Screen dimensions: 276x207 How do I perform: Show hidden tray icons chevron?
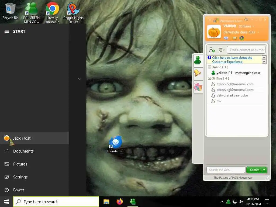click(x=222, y=202)
